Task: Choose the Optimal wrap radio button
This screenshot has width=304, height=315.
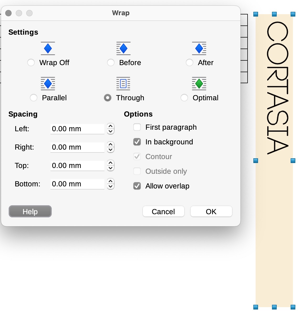Action: (x=184, y=98)
